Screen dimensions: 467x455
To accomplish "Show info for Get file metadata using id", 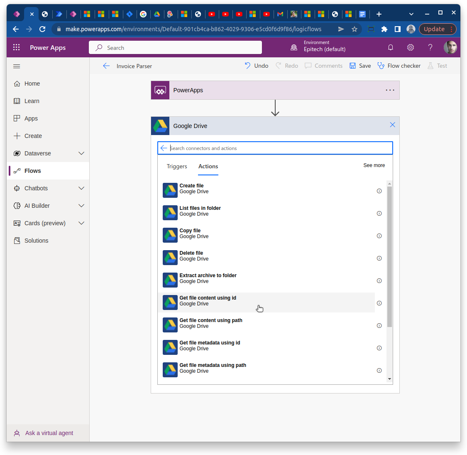I will (x=379, y=348).
